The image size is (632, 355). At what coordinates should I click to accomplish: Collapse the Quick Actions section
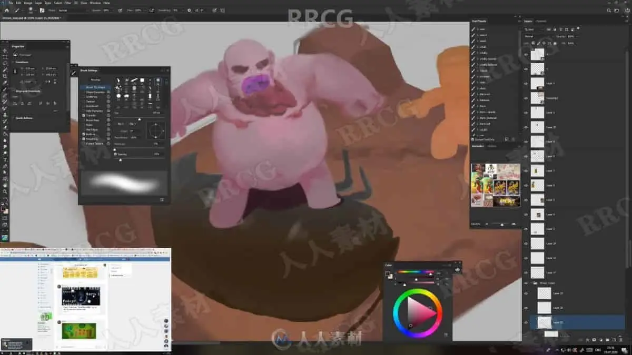coord(13,118)
